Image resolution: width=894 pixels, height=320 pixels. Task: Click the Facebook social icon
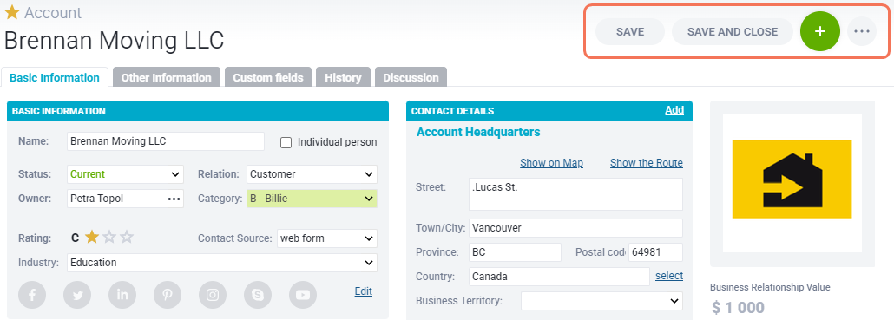tap(32, 294)
